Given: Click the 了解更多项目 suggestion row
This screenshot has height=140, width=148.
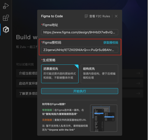Looking at the screenshot, I should click(x=80, y=94).
